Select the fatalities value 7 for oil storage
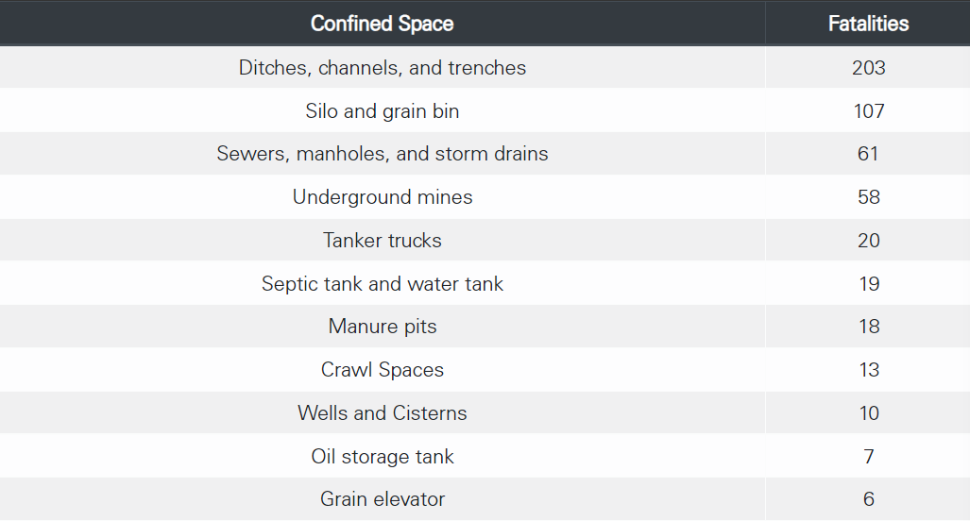Screen dimensions: 970x521 tap(869, 456)
